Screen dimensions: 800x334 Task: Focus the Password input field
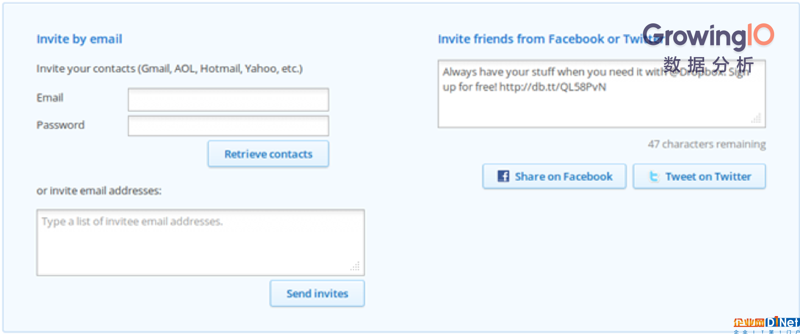tap(228, 126)
